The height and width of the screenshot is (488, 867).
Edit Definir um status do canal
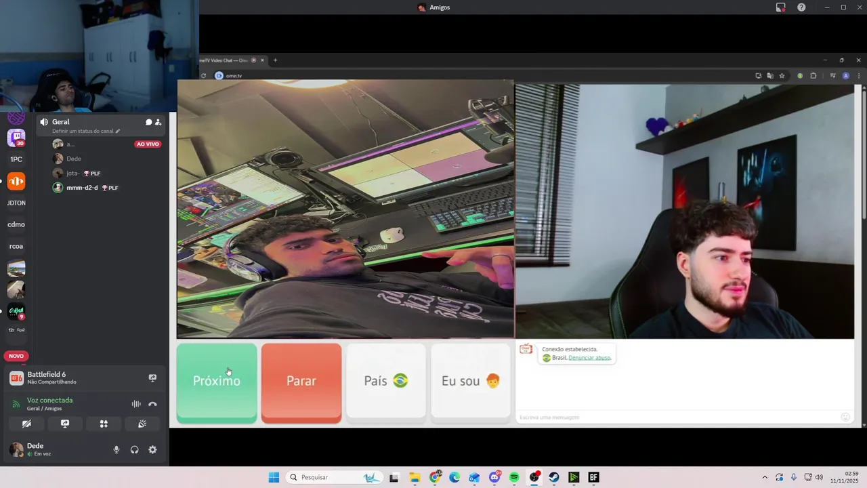tap(86, 131)
